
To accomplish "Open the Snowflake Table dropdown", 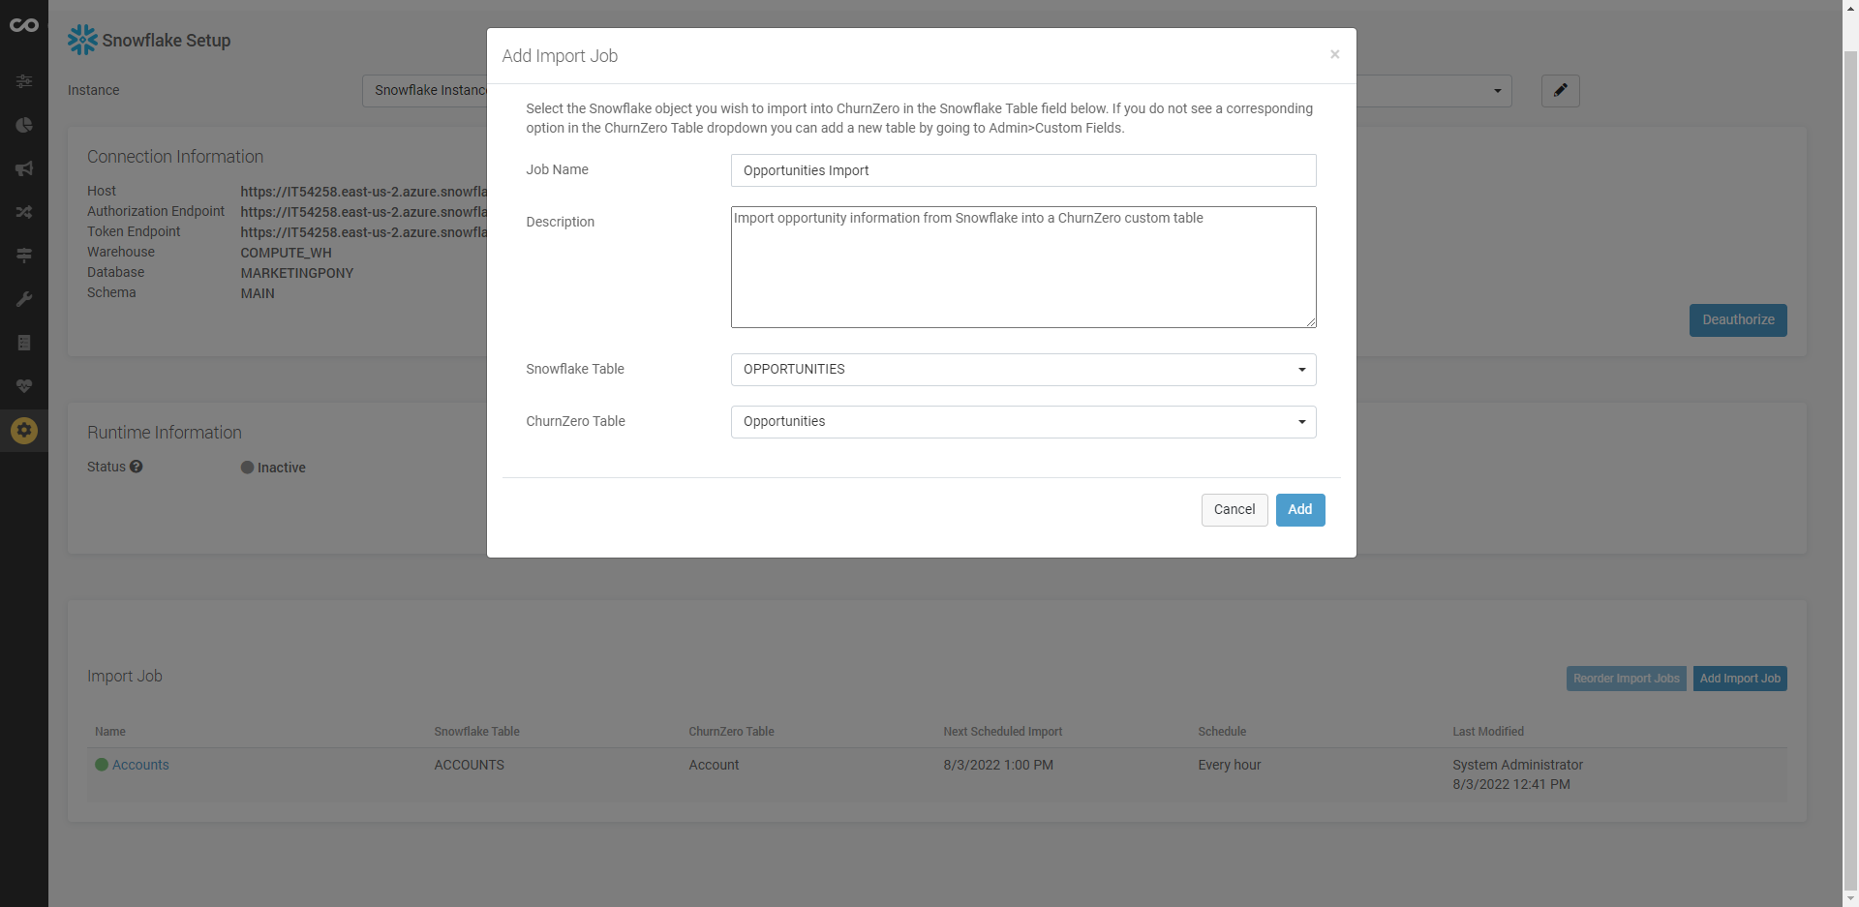I will tap(1022, 370).
